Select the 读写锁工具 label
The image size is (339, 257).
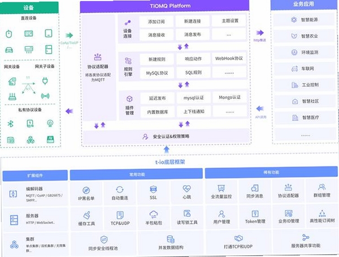tap(187, 222)
